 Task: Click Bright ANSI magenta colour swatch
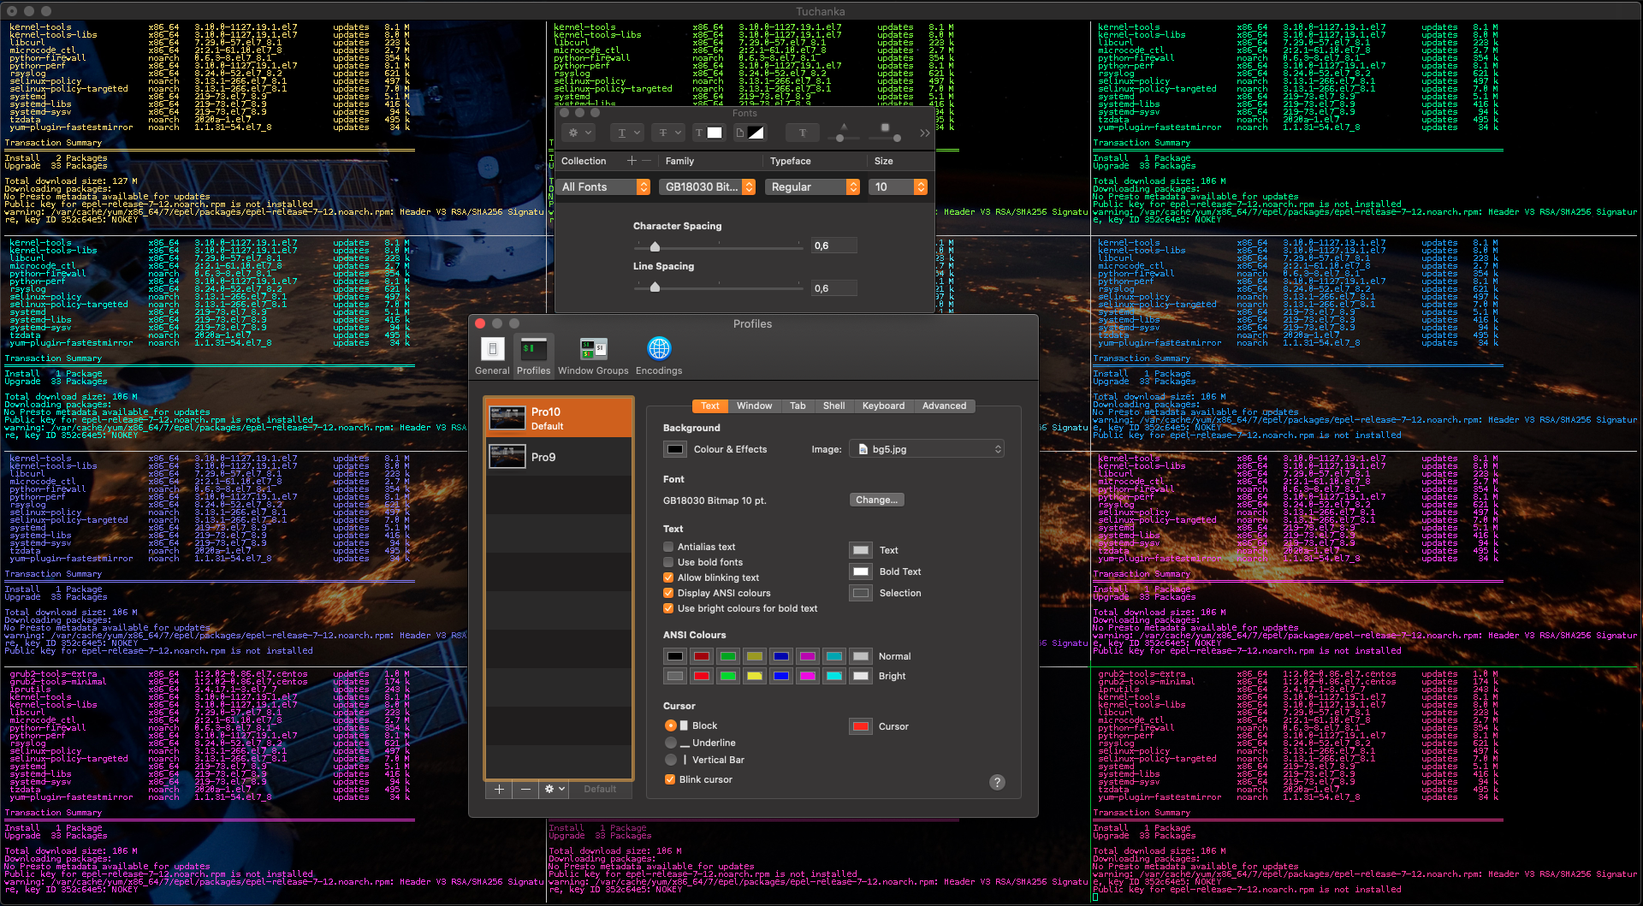tap(808, 676)
